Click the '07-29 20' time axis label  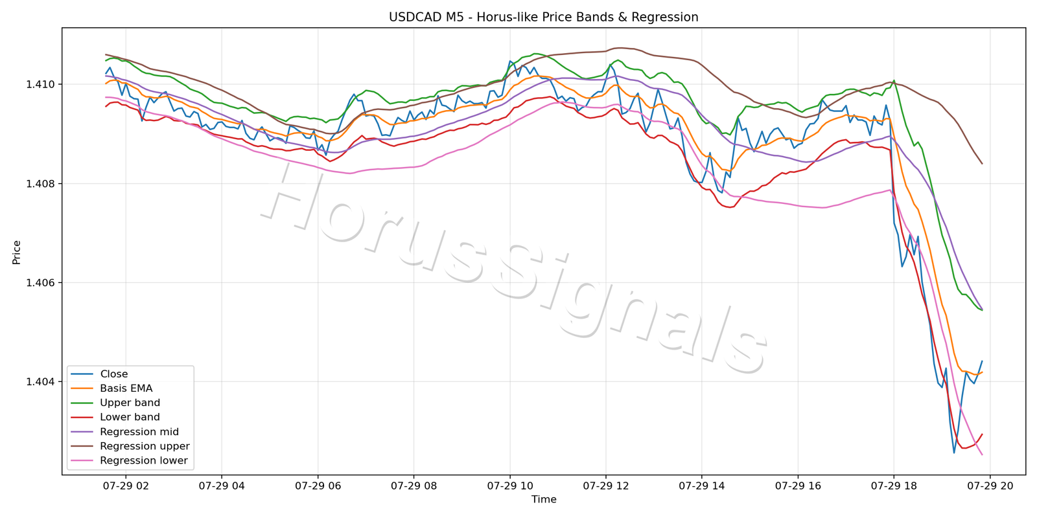click(x=990, y=486)
